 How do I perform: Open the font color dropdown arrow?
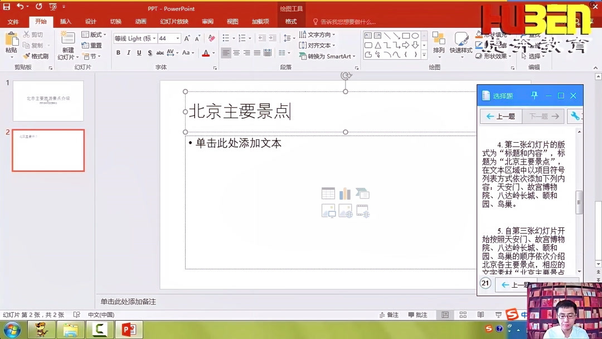(x=212, y=51)
